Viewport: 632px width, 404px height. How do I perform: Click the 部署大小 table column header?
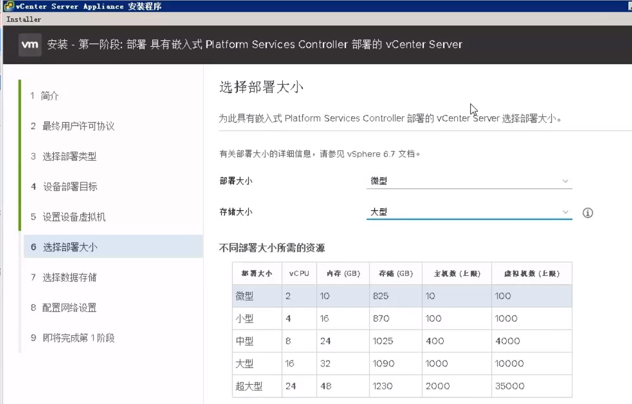[257, 274]
